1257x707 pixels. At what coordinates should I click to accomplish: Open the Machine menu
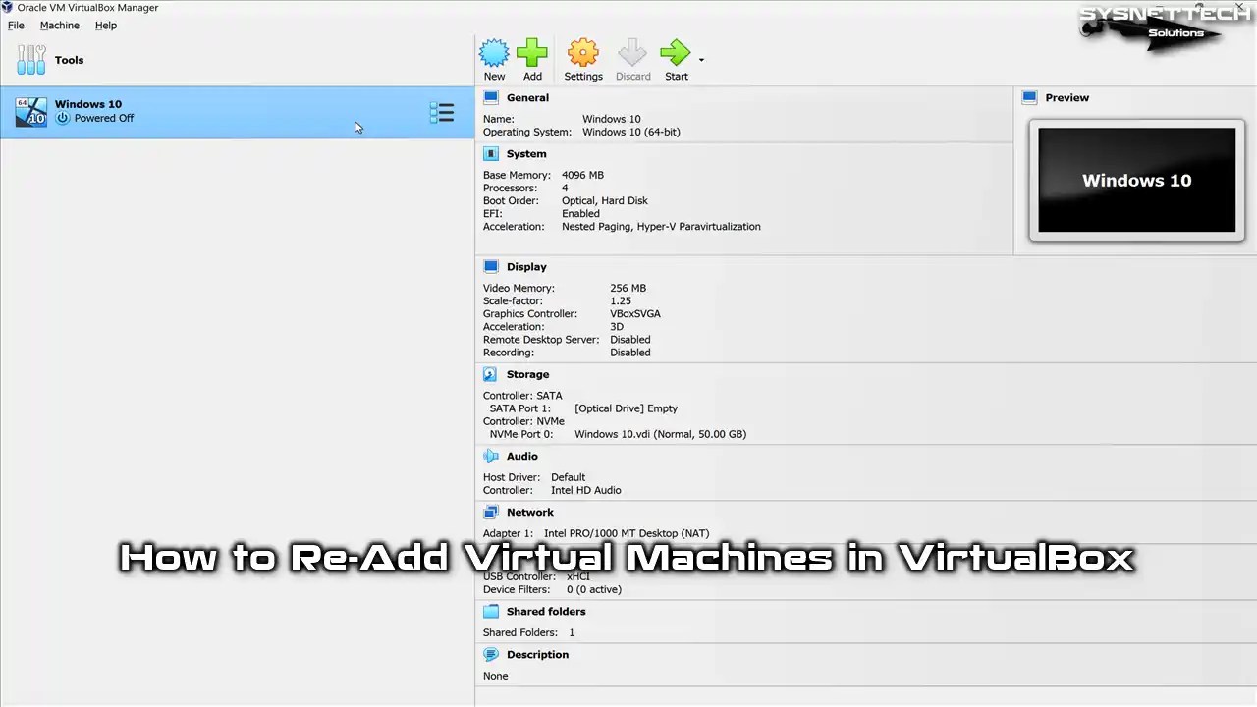59,25
